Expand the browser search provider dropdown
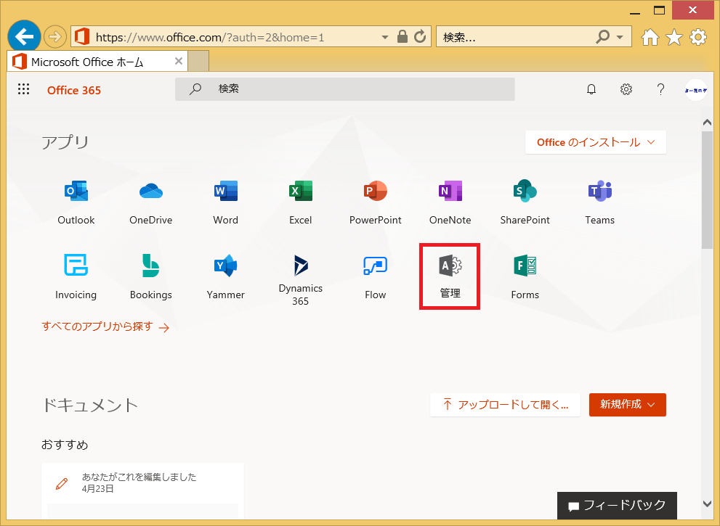 [x=620, y=37]
